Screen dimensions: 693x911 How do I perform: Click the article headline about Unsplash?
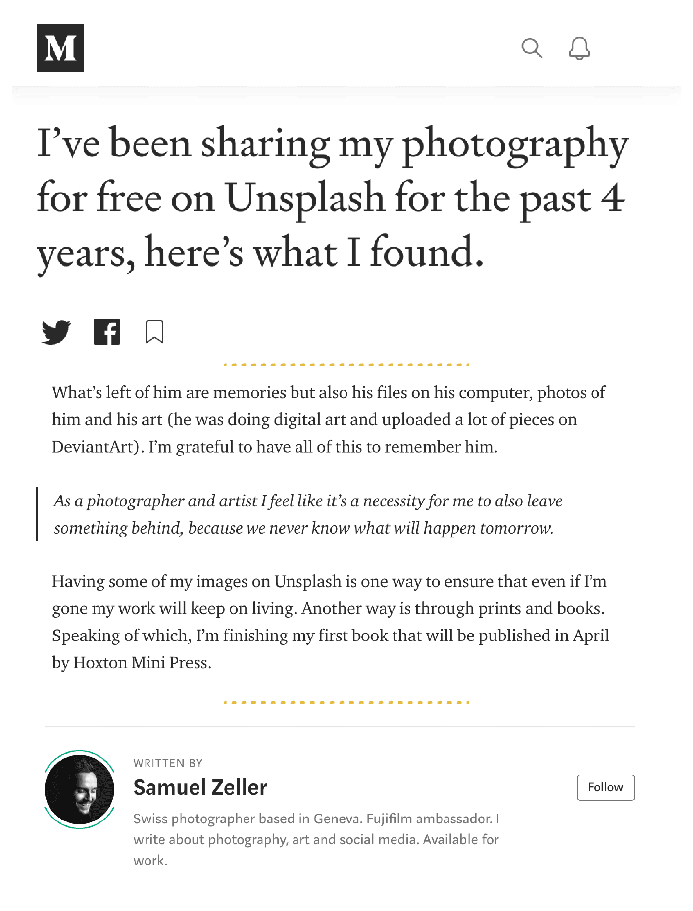pos(333,197)
